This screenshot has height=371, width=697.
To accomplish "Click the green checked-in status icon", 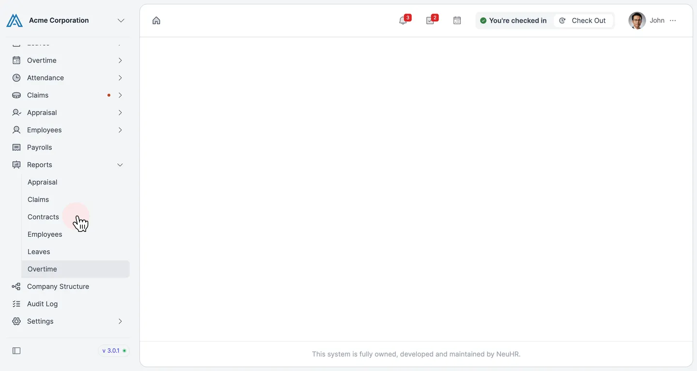I will click(483, 21).
